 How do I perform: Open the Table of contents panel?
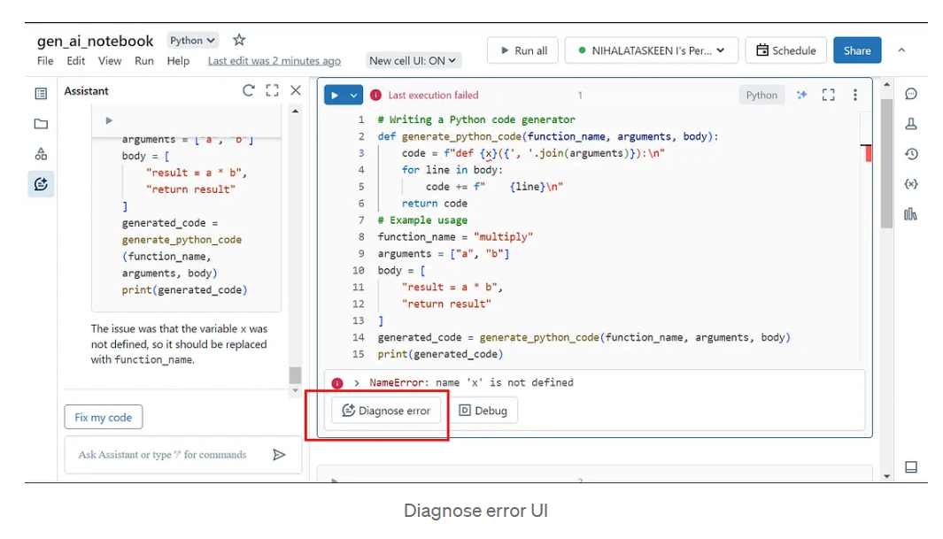click(x=41, y=94)
